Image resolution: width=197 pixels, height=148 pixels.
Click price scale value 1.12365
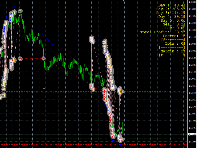(192, 100)
